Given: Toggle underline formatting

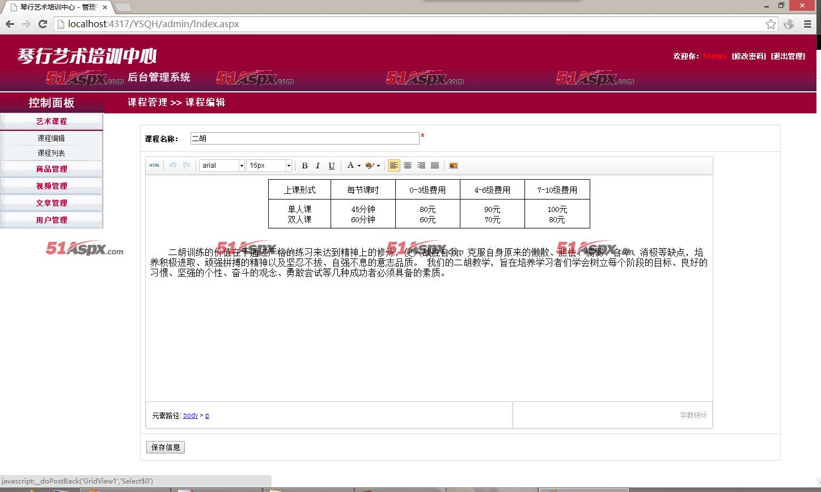Looking at the screenshot, I should pyautogui.click(x=332, y=166).
